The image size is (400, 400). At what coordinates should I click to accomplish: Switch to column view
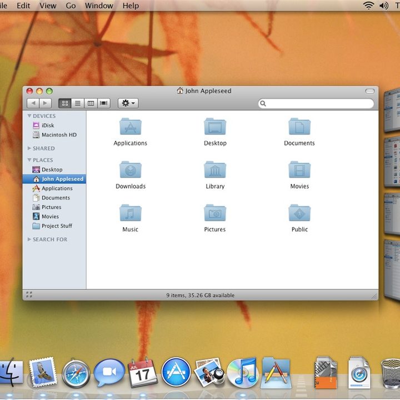pyautogui.click(x=91, y=103)
